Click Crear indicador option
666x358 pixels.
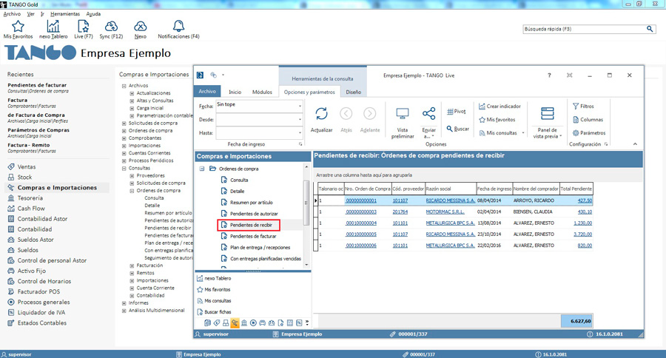click(x=499, y=107)
